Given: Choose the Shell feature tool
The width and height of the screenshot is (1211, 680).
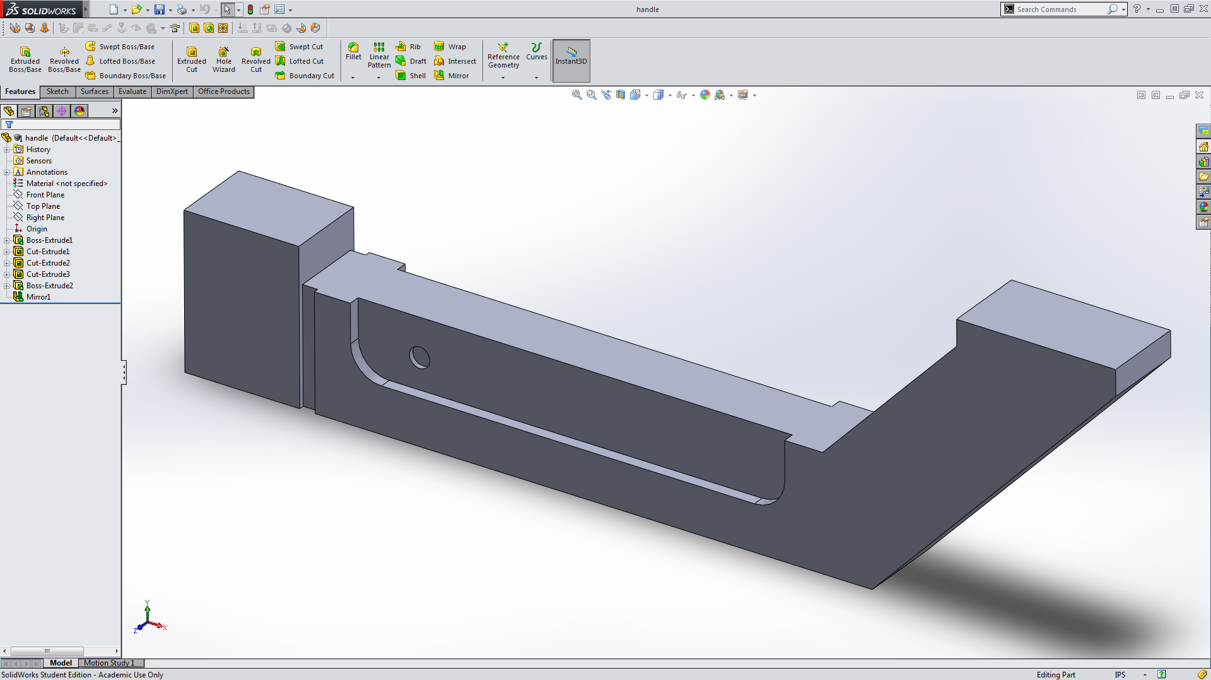Looking at the screenshot, I should pos(411,76).
